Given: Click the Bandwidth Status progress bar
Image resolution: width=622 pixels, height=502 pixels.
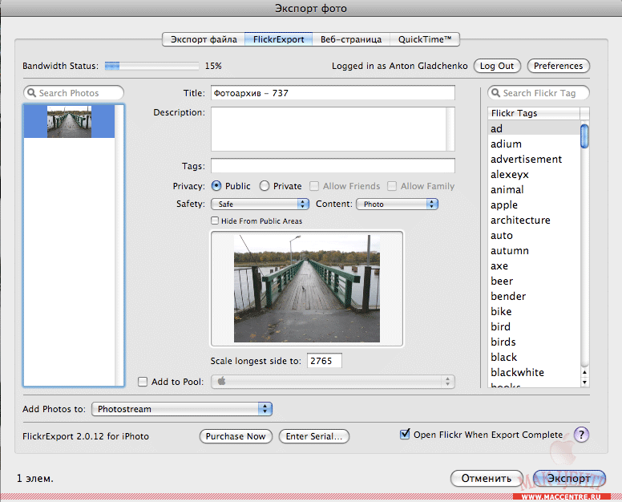Looking at the screenshot, I should [x=151, y=66].
